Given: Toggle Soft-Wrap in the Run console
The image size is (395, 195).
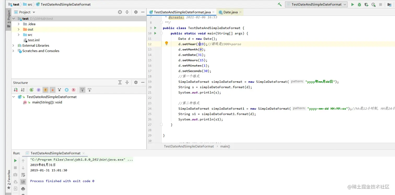Looking at the screenshot, I should click(23, 175).
